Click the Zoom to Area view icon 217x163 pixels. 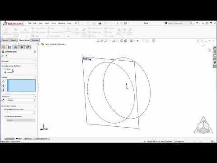click(102, 41)
